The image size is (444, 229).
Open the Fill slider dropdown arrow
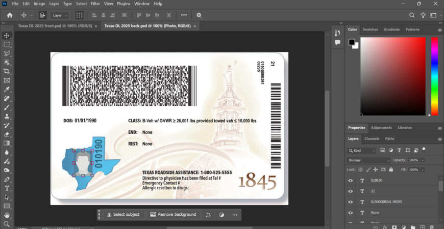click(423, 169)
